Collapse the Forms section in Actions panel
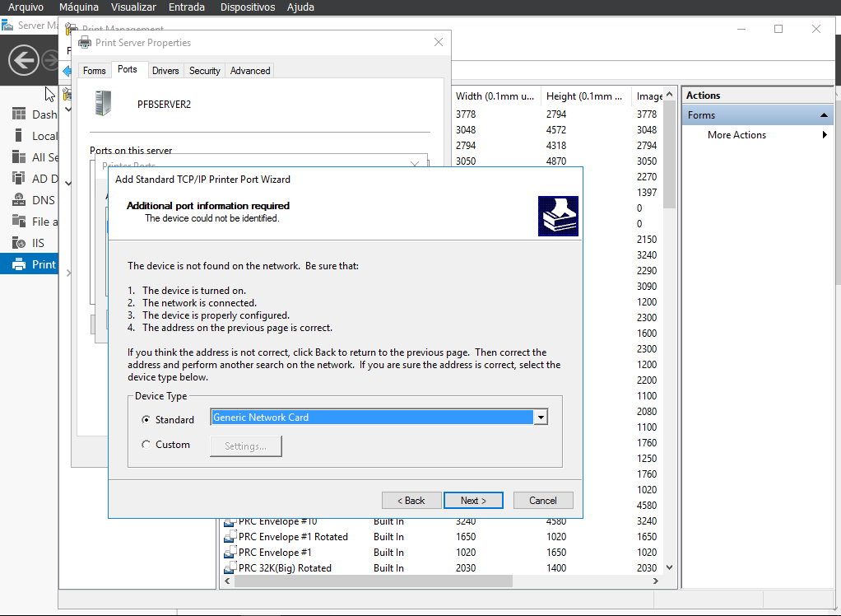This screenshot has height=616, width=841. 823,114
